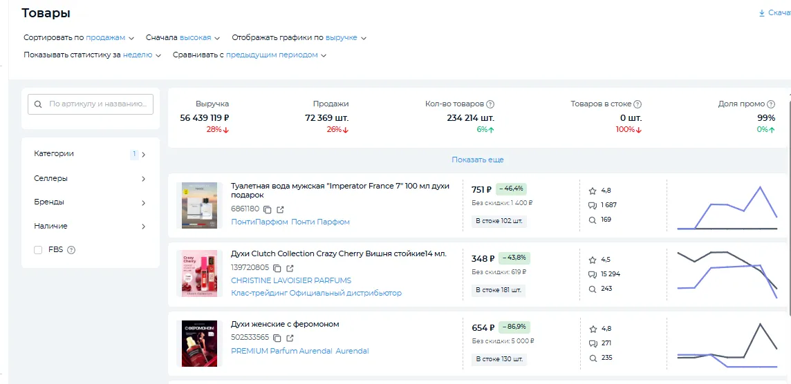Click the Показать еще link
Image resolution: width=791 pixels, height=384 pixels.
(x=477, y=160)
